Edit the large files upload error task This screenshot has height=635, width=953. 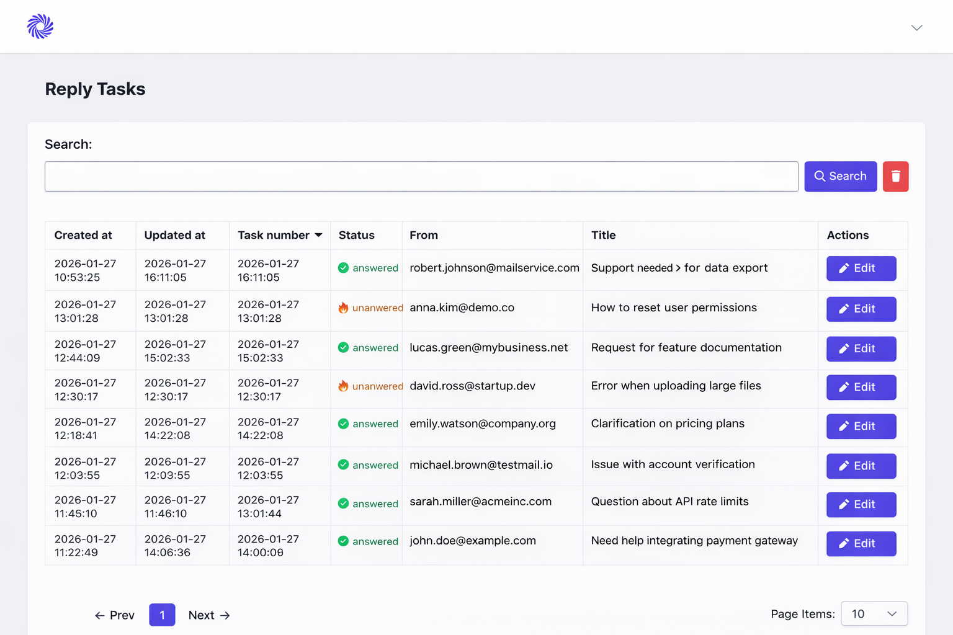click(x=861, y=388)
